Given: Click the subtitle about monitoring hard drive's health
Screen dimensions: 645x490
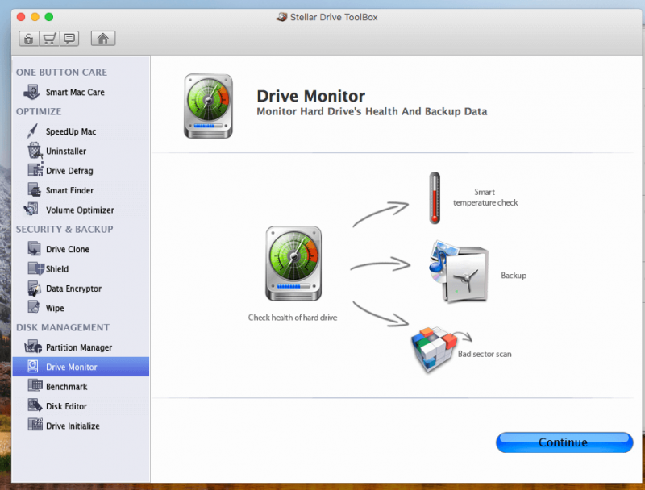Looking at the screenshot, I should (372, 112).
